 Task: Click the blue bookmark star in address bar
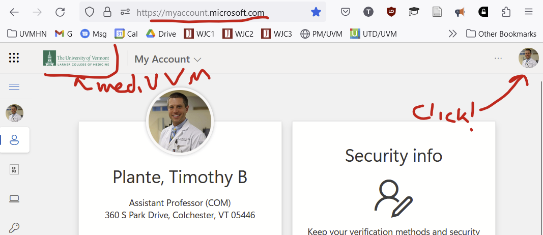316,12
